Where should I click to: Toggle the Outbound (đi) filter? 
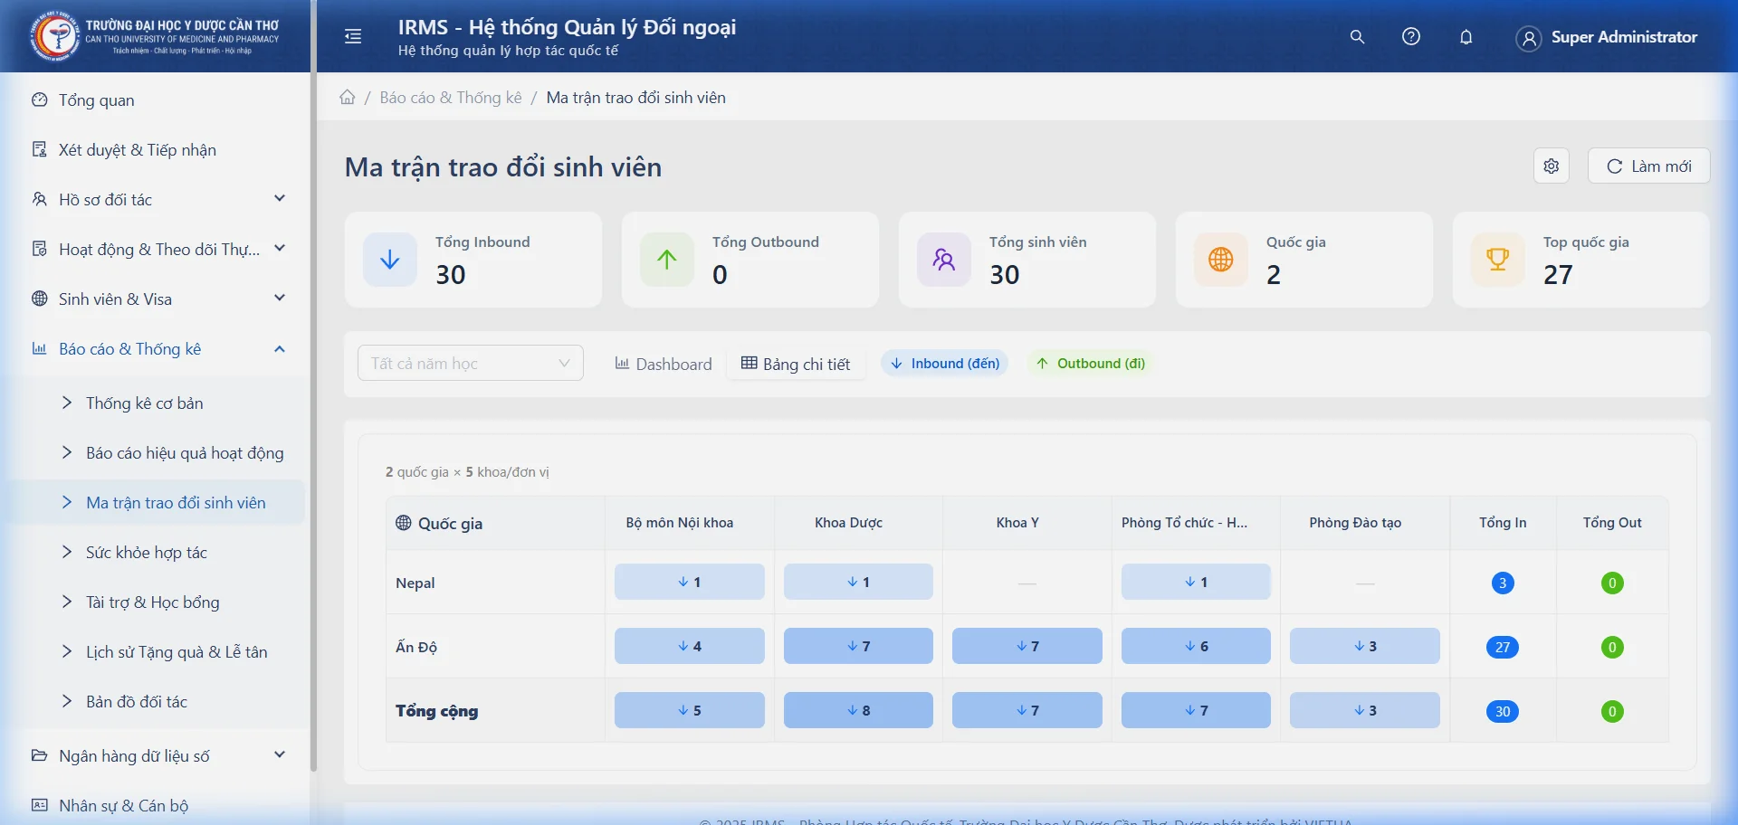click(1091, 364)
